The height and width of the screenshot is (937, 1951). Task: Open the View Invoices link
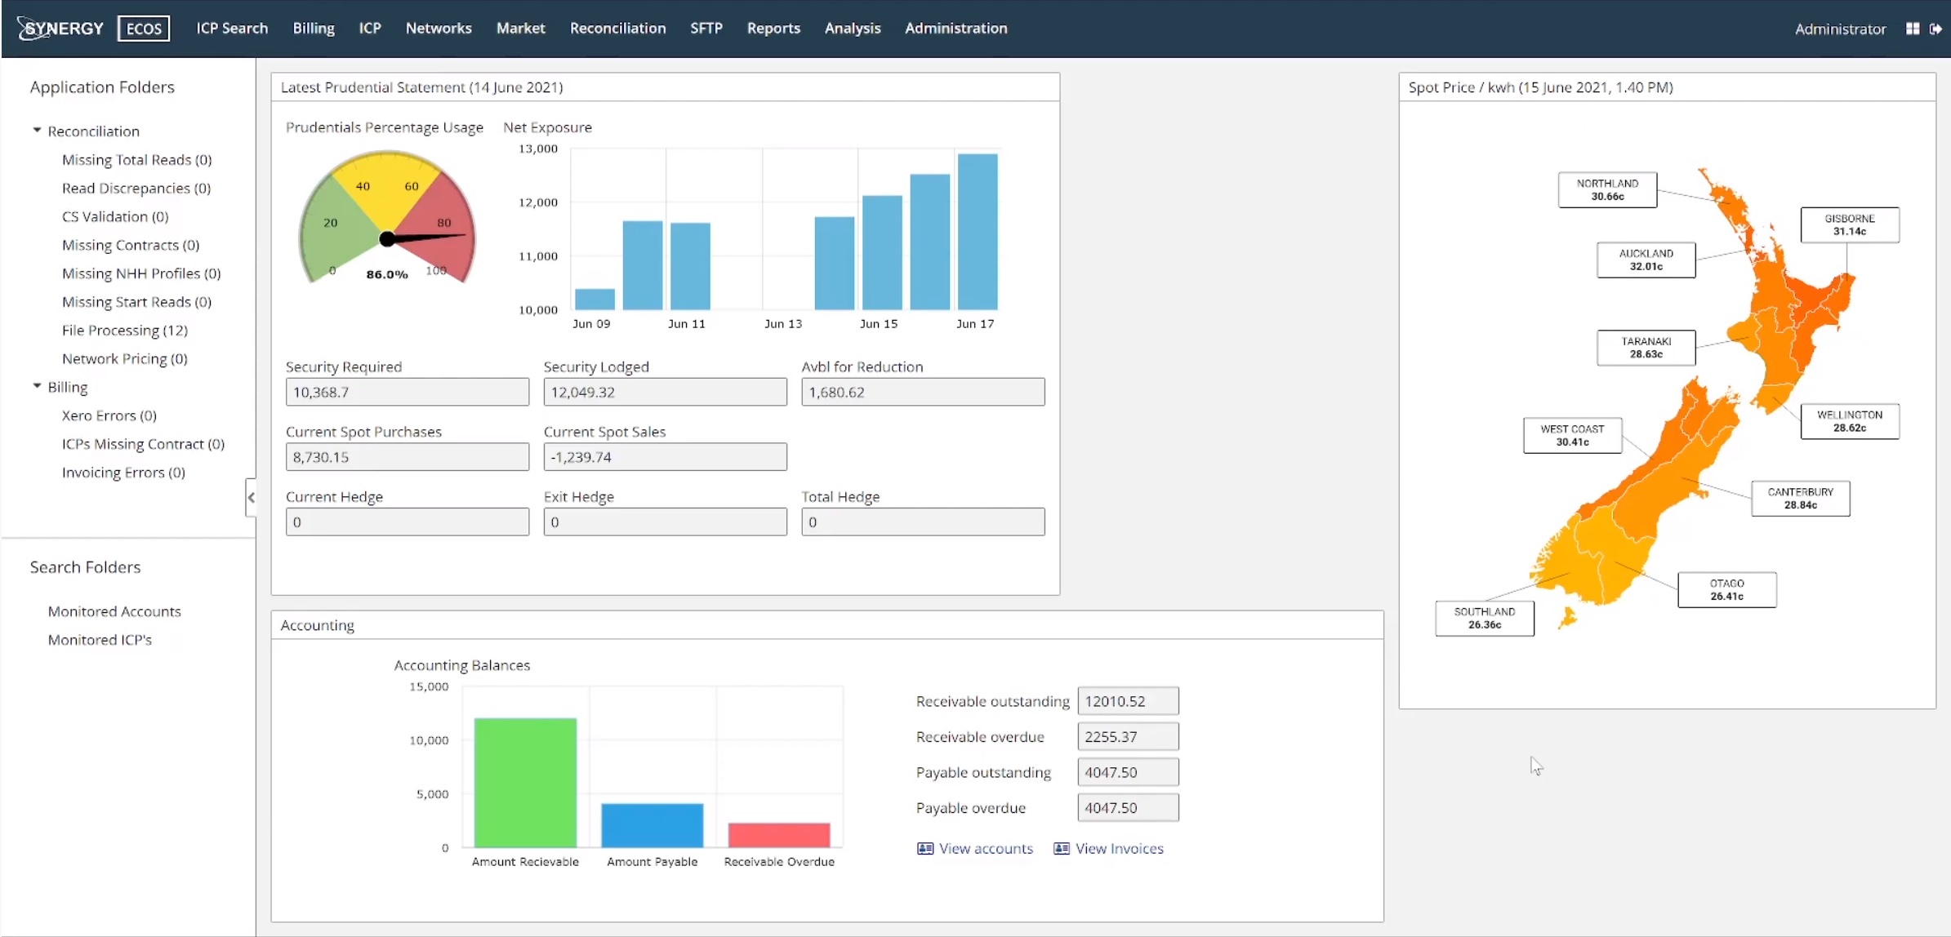1119,849
